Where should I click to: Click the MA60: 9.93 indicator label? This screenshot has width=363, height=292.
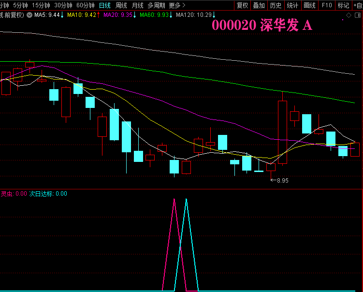tap(156, 15)
